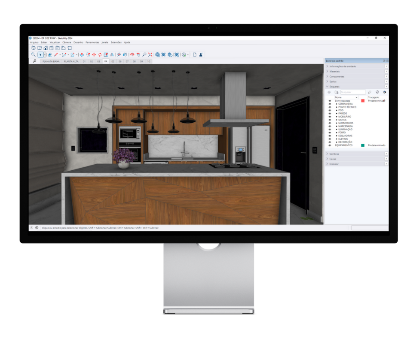Click the Add Tag Folder icon
This screenshot has height=338, width=404.
coord(336,92)
